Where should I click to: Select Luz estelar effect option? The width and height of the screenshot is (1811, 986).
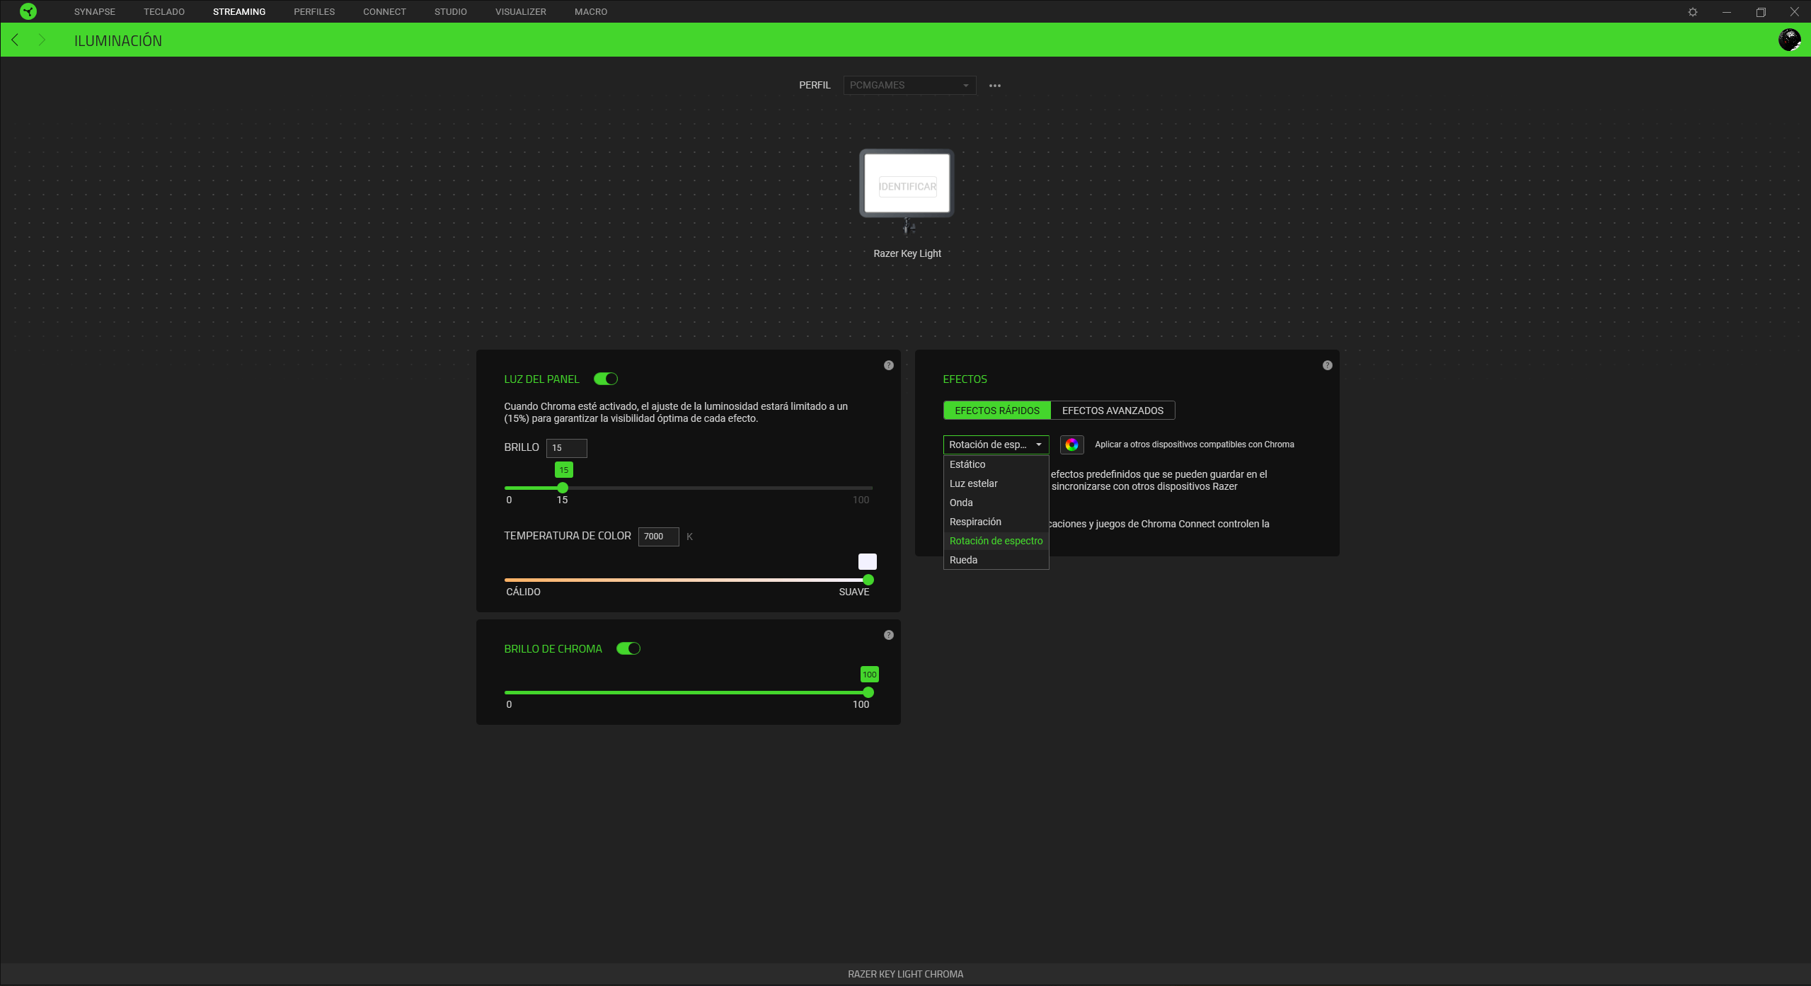(x=996, y=483)
